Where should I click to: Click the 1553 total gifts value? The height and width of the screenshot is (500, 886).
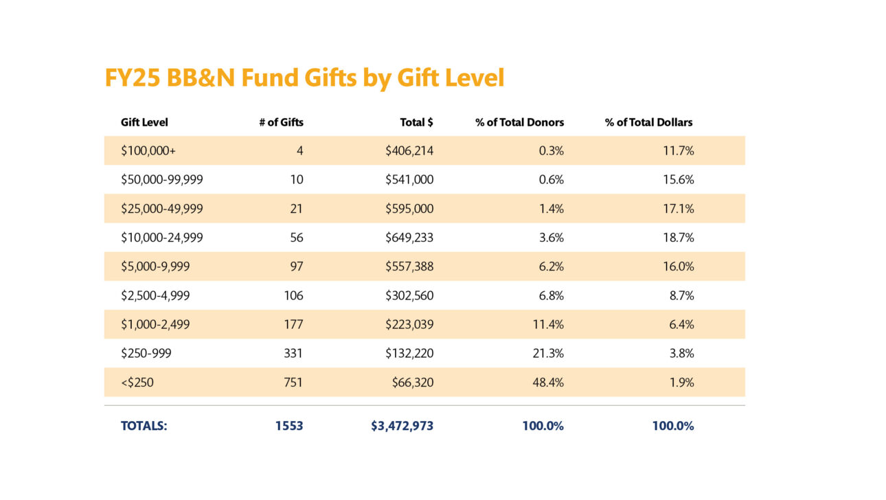pyautogui.click(x=289, y=426)
